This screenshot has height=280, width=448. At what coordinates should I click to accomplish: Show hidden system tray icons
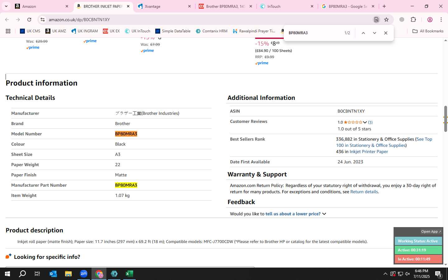(385, 274)
